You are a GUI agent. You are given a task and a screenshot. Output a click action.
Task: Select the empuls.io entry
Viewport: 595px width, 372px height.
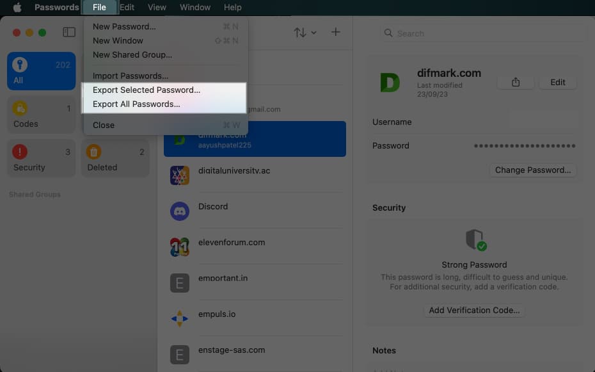click(x=255, y=318)
